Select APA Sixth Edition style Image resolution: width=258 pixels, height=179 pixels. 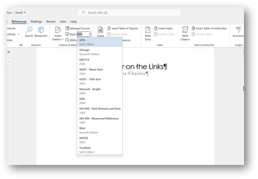pos(99,42)
